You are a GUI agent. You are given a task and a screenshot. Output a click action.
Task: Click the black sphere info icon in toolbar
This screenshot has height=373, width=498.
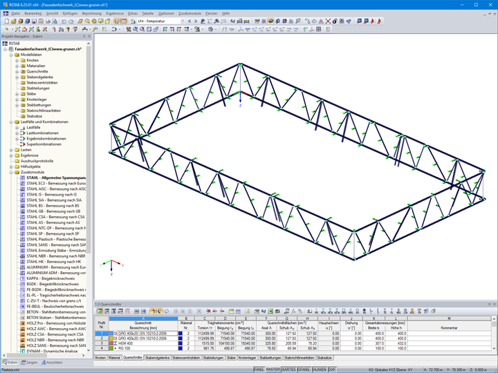[335, 21]
